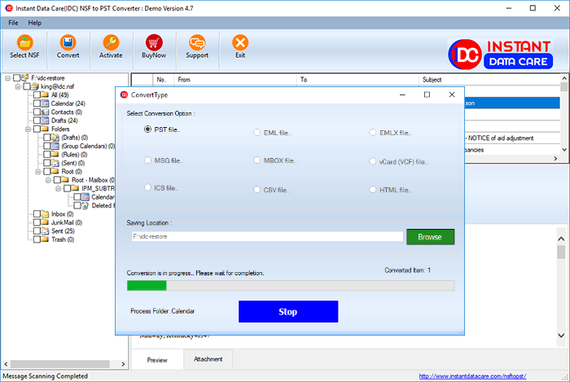
Task: Open the File menu
Action: point(13,22)
